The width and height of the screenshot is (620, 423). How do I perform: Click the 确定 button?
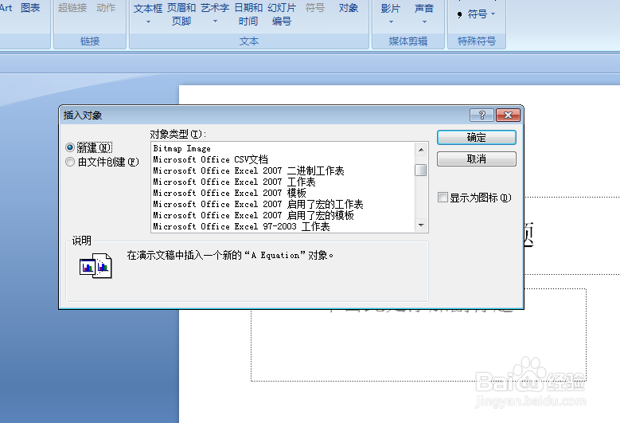[x=476, y=137]
